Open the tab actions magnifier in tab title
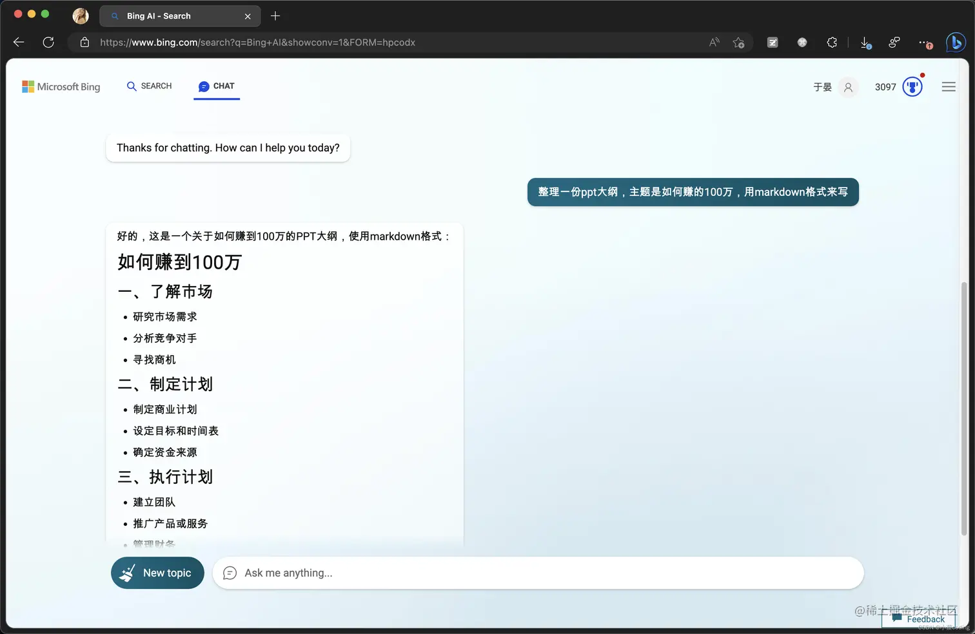Image resolution: width=975 pixels, height=634 pixels. point(113,15)
